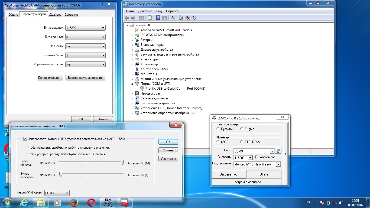Screen dimensions: 370x208
Task: Open the red toolbox taskbar icon
Action: point(125,202)
